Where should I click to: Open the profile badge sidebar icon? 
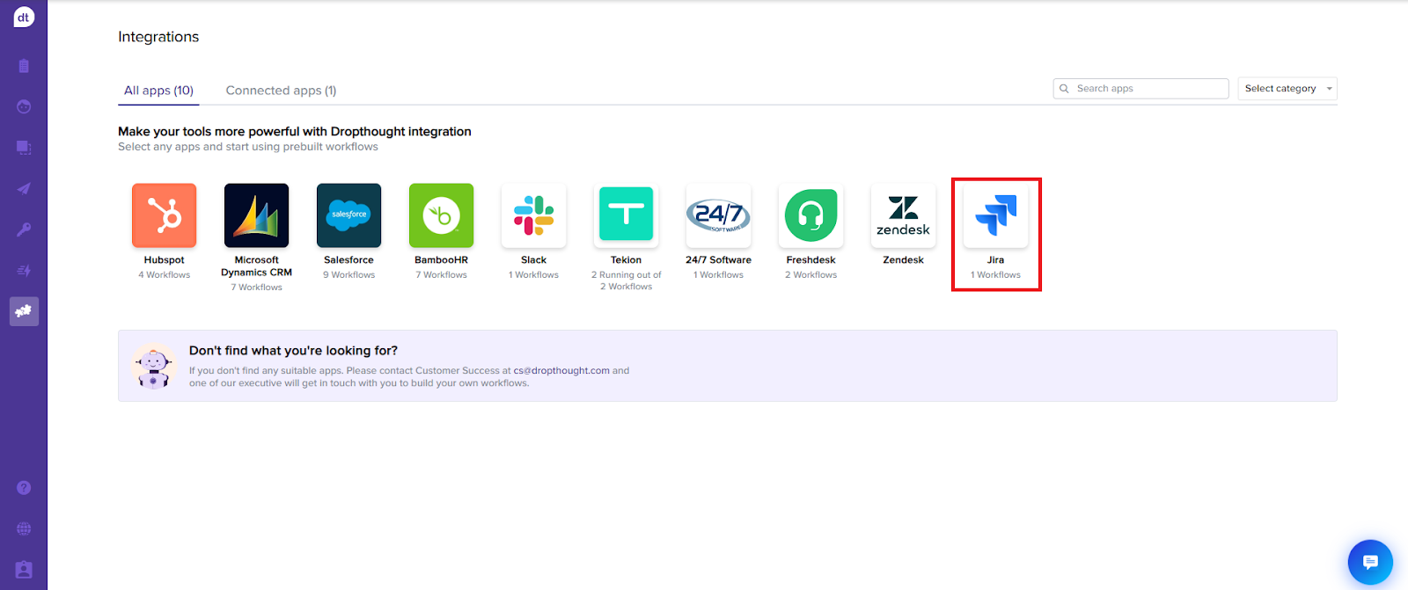click(24, 570)
